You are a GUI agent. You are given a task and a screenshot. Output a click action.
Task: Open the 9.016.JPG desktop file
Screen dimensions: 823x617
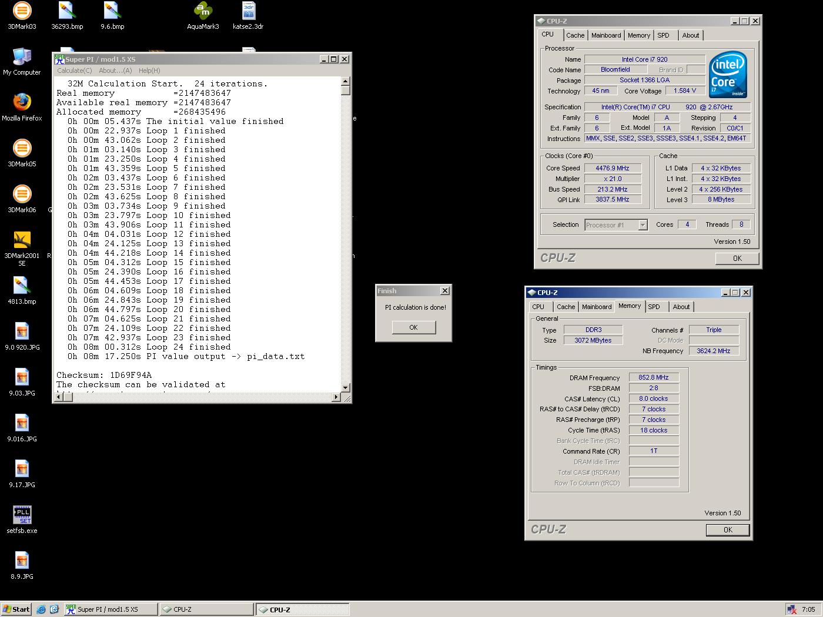tap(22, 428)
